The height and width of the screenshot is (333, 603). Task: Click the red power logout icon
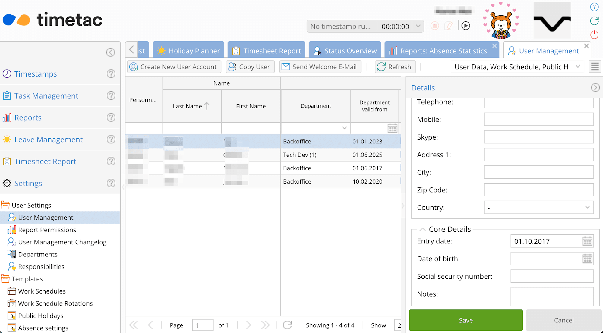(594, 35)
